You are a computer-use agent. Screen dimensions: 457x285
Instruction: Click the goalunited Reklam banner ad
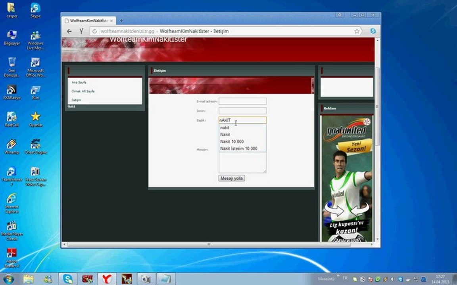[x=347, y=179]
